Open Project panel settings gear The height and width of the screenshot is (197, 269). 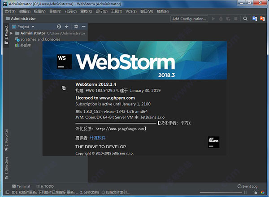pos(76,26)
